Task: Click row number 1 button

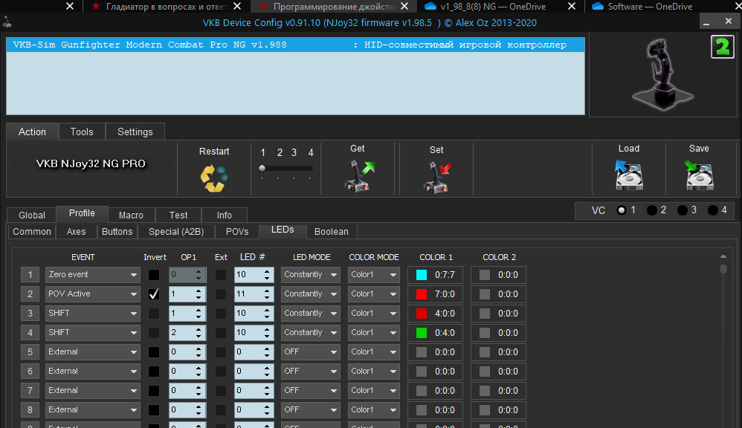Action: tap(30, 275)
